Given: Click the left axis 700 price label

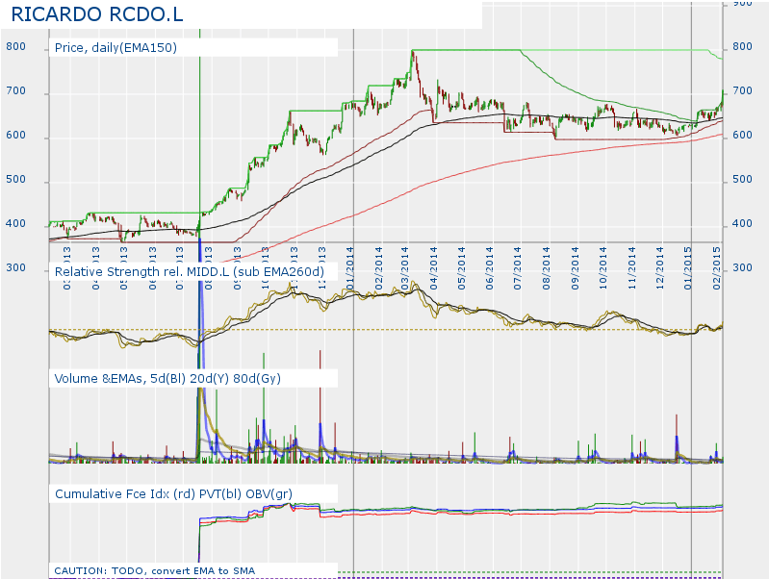Looking at the screenshot, I should pyautogui.click(x=15, y=90).
